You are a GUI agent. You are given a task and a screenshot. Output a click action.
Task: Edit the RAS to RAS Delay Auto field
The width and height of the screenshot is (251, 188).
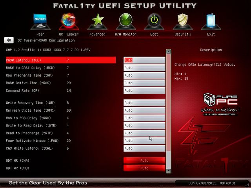tap(144, 118)
